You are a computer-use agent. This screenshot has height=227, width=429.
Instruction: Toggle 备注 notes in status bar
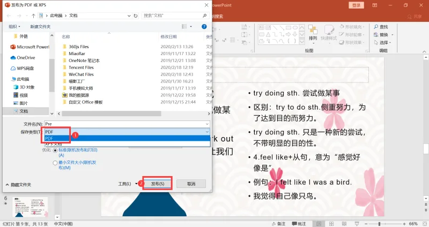tap(278, 224)
